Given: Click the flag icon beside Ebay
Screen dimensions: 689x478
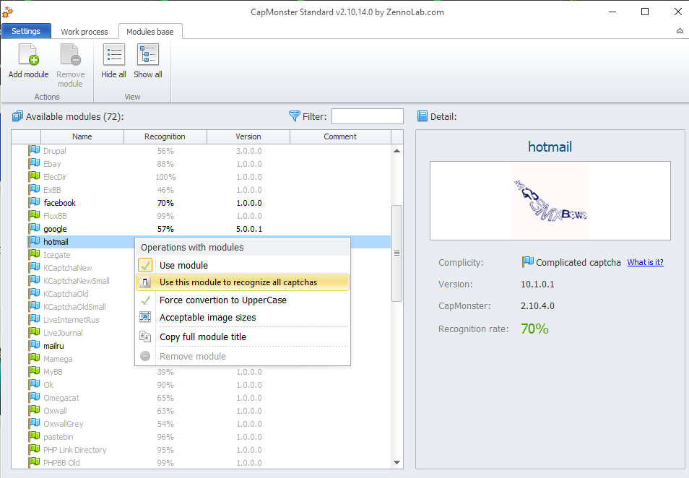Looking at the screenshot, I should tap(34, 164).
